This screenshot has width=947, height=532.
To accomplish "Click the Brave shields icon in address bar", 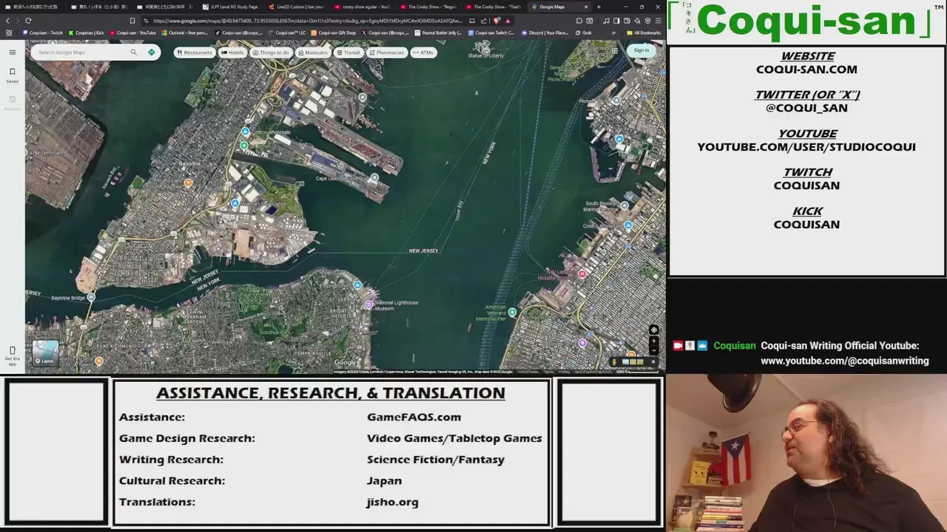I will [496, 21].
